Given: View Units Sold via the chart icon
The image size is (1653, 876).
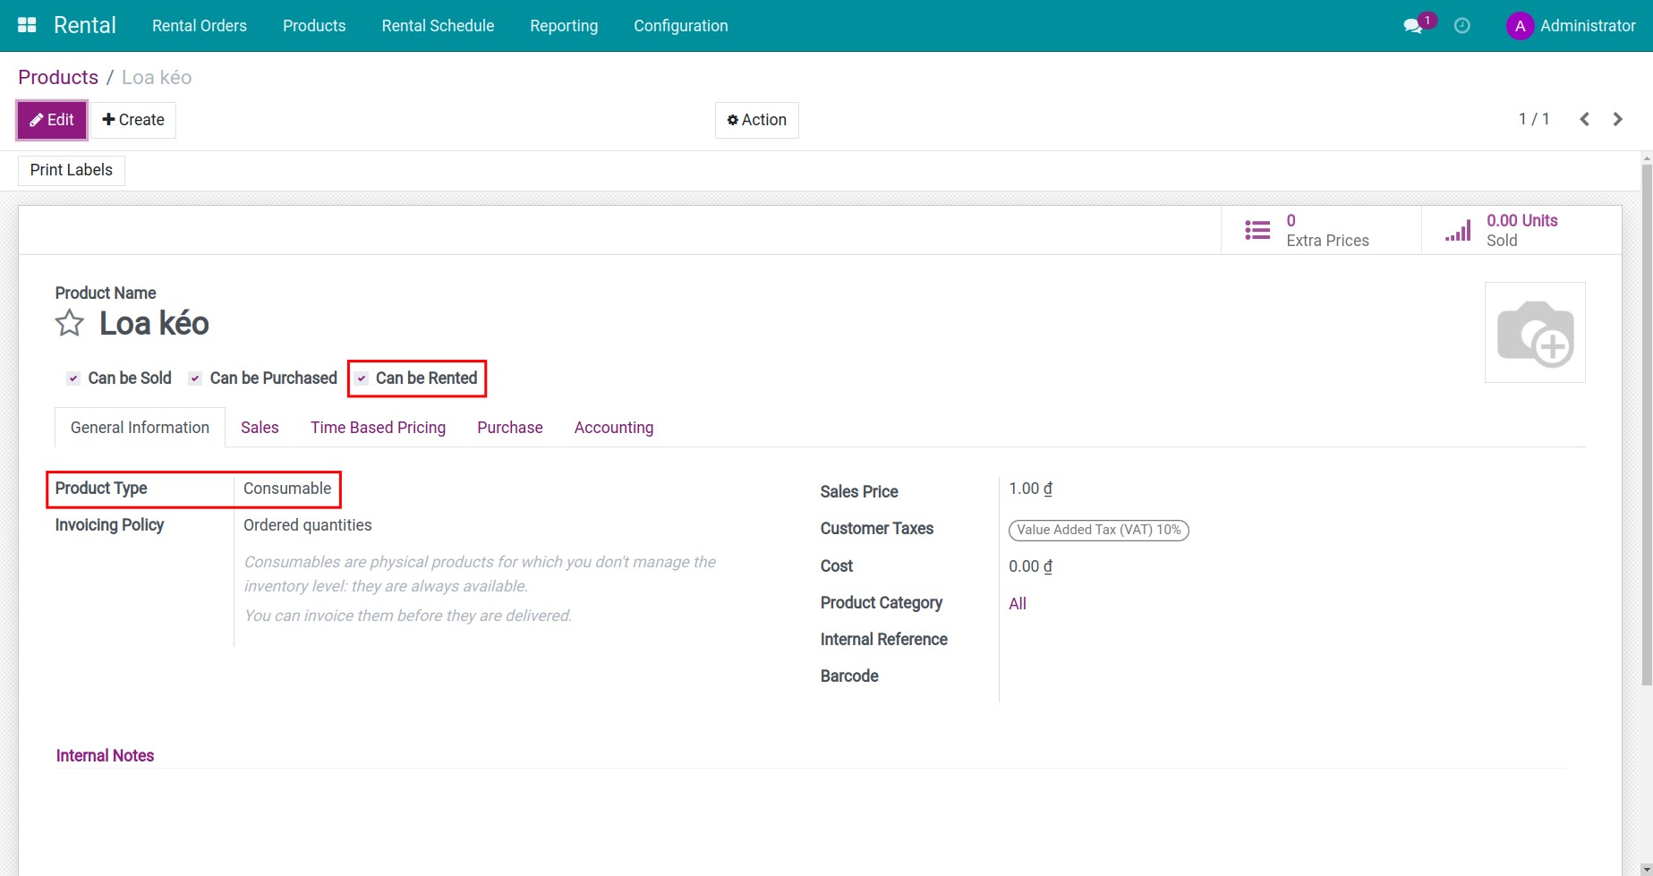Looking at the screenshot, I should (x=1458, y=229).
